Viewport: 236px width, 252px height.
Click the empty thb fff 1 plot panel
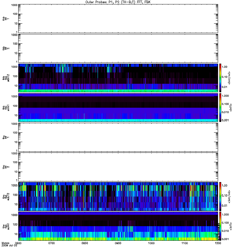118,19
